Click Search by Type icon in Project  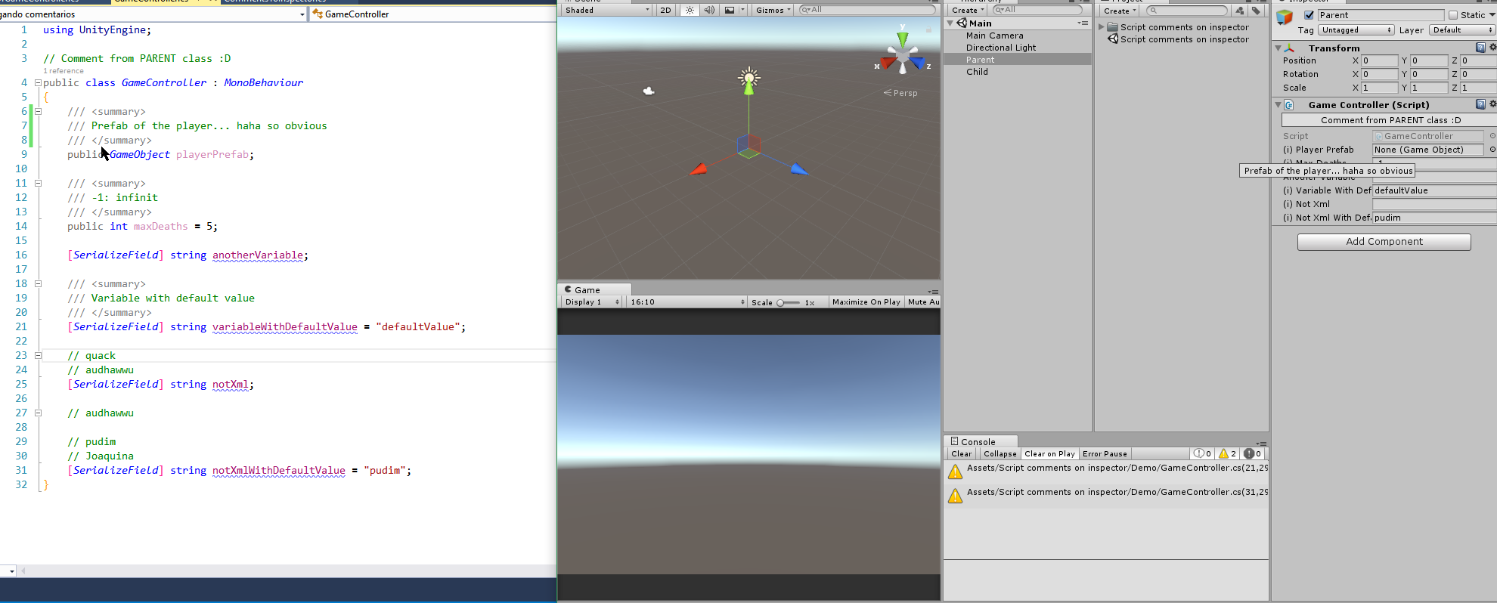click(1239, 11)
